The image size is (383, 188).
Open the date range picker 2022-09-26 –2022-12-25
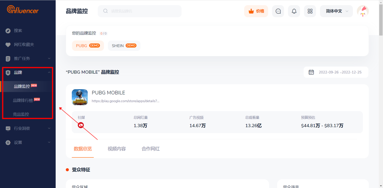(336, 72)
